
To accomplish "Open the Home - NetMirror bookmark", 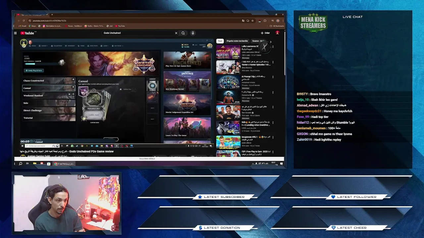I will pos(74,26).
